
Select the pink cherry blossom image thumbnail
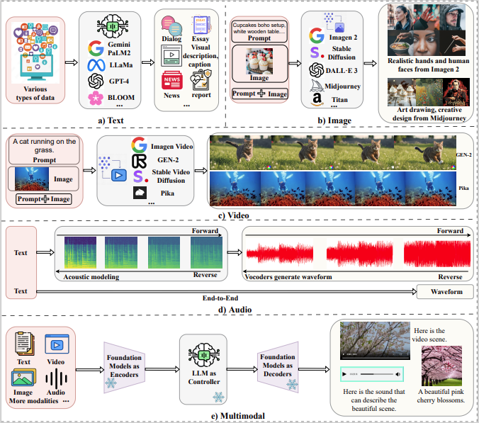(441, 366)
